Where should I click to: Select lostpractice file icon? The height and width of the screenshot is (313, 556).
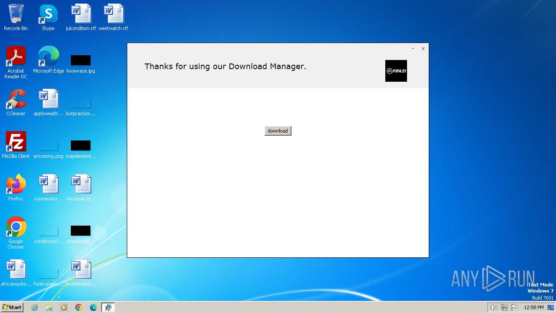81,106
